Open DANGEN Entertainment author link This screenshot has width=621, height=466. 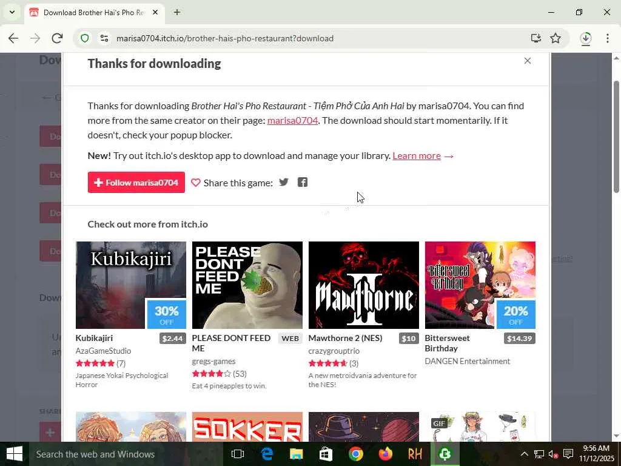468,362
